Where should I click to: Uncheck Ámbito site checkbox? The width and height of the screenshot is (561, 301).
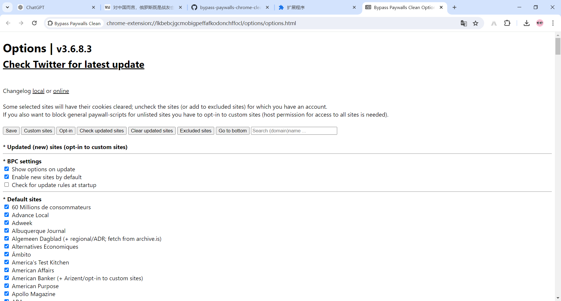tap(6, 254)
